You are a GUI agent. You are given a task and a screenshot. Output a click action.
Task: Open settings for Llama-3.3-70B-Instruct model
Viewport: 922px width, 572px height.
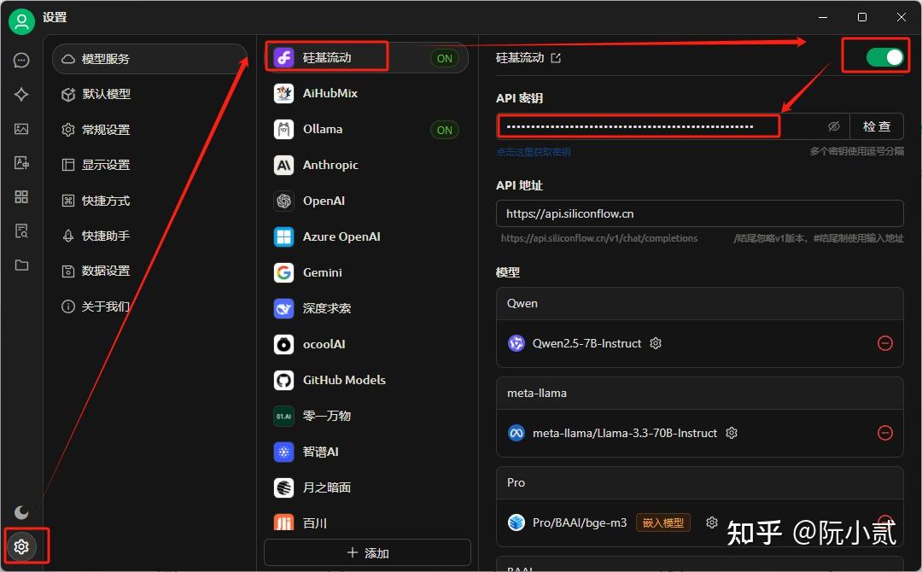732,433
